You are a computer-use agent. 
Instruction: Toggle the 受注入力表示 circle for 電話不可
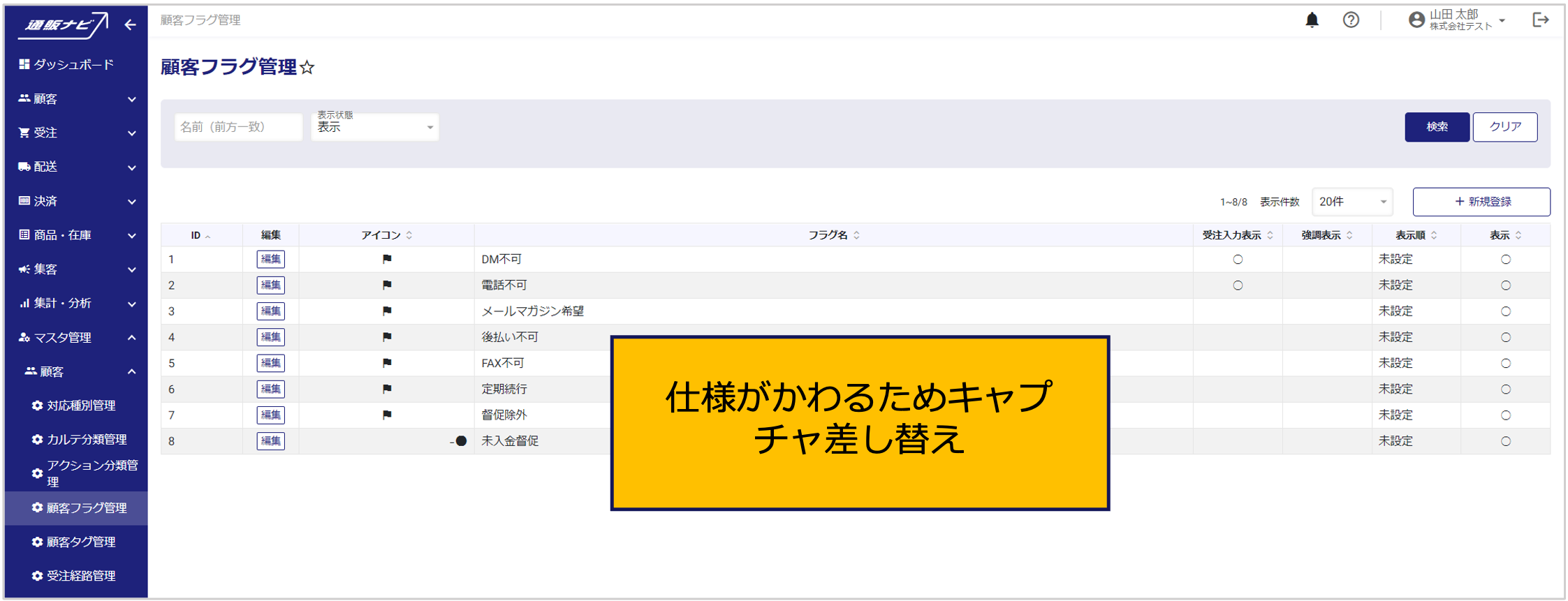click(x=1238, y=285)
